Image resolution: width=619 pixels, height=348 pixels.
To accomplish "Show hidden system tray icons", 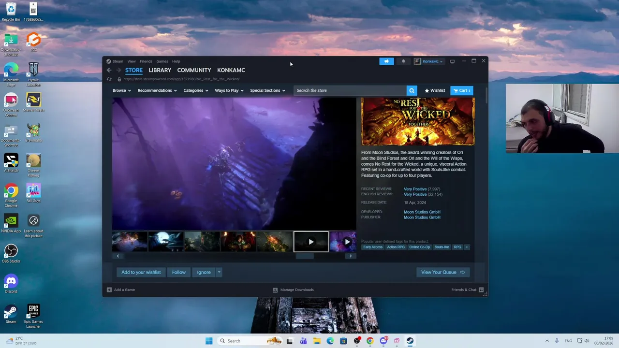I will pyautogui.click(x=547, y=341).
